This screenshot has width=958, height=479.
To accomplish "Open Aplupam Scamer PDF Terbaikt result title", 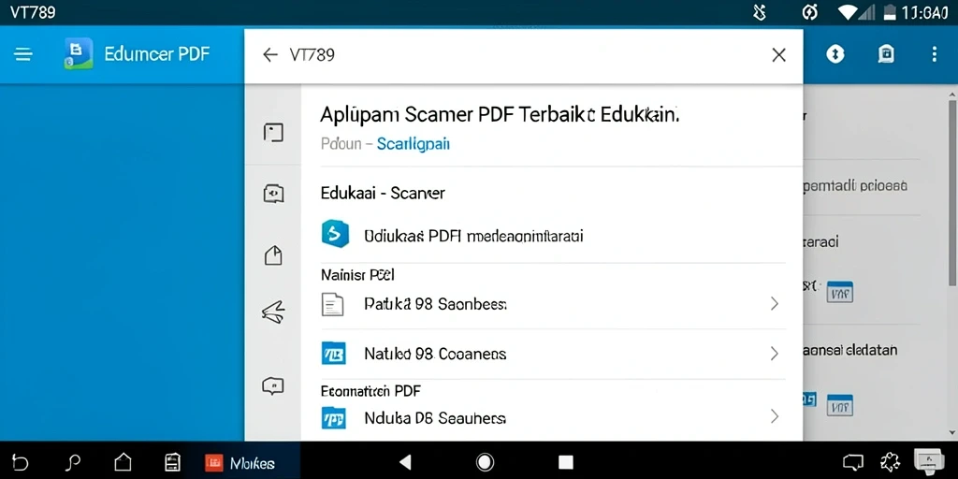I will [500, 115].
